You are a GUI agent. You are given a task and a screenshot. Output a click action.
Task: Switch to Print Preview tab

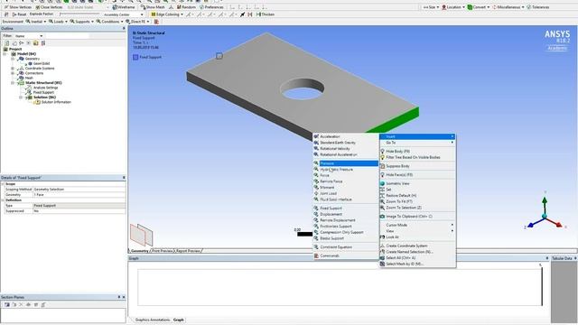pos(163,251)
